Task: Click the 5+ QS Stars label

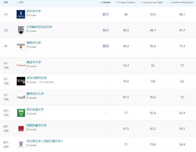Action: 48,82
